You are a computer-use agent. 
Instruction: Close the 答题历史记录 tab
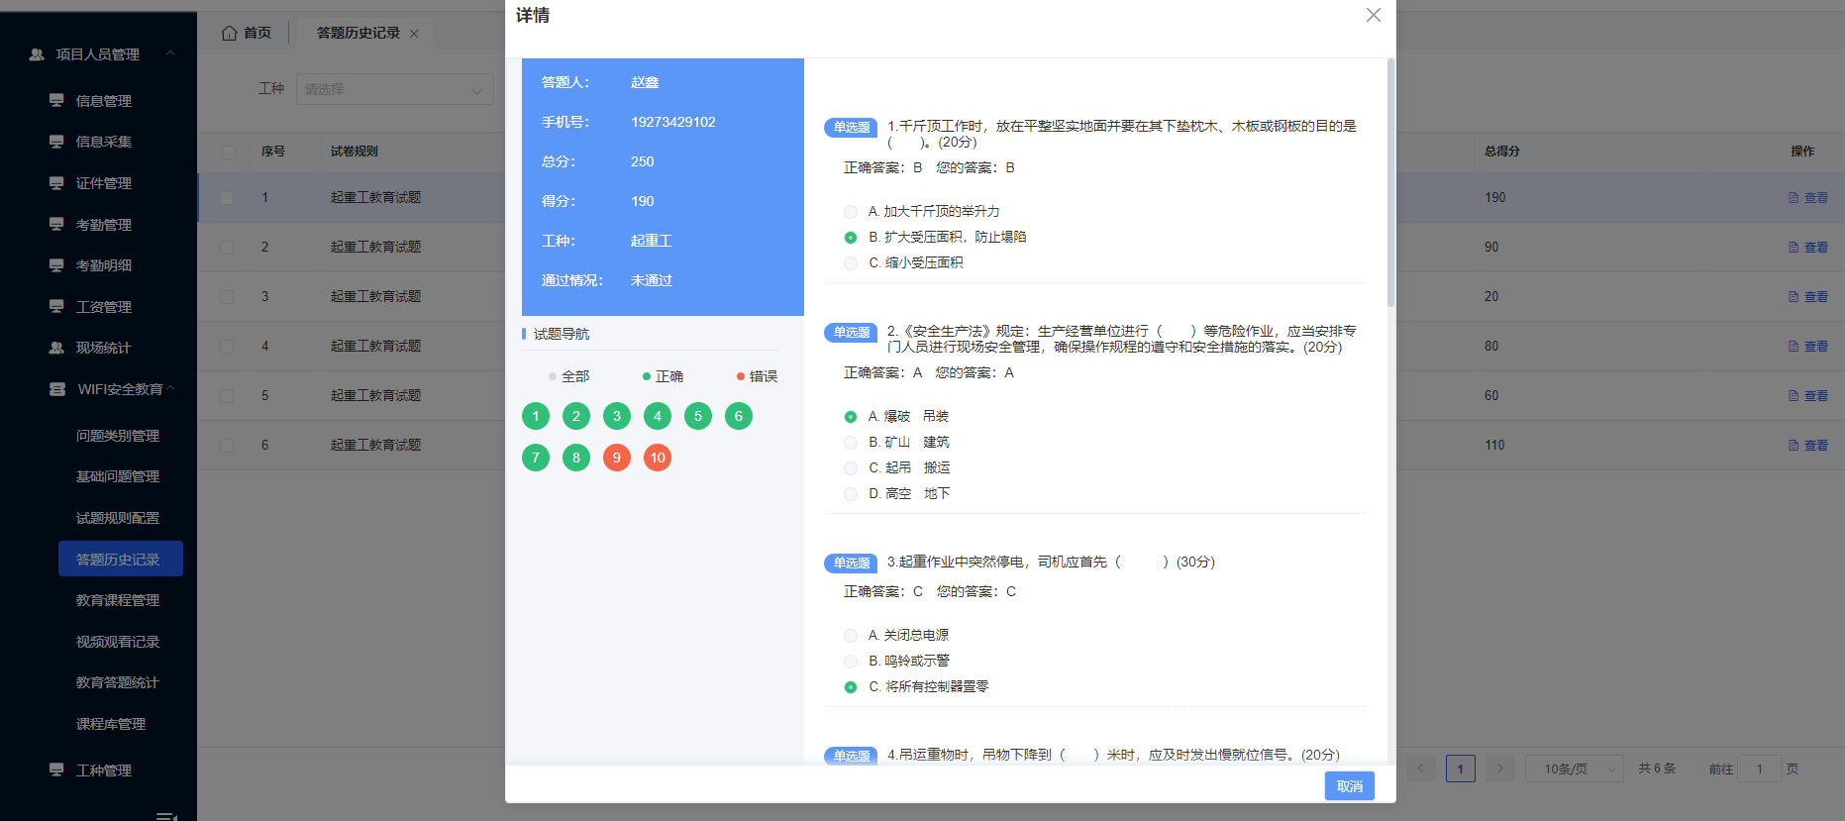(x=414, y=34)
